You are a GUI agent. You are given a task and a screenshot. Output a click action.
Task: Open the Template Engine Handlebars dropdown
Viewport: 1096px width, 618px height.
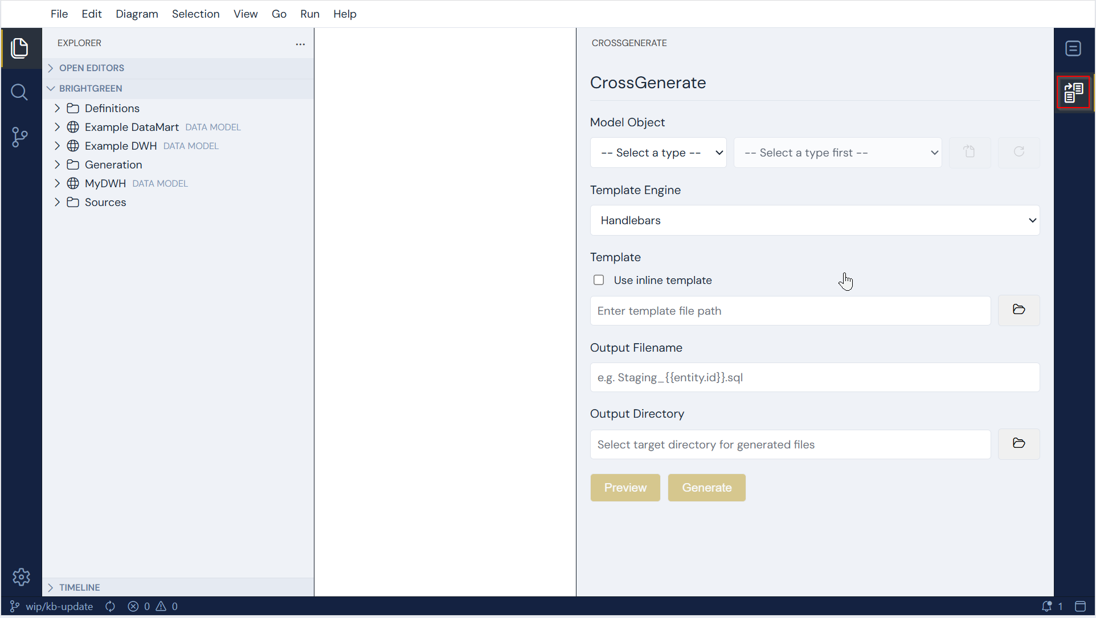[815, 220]
